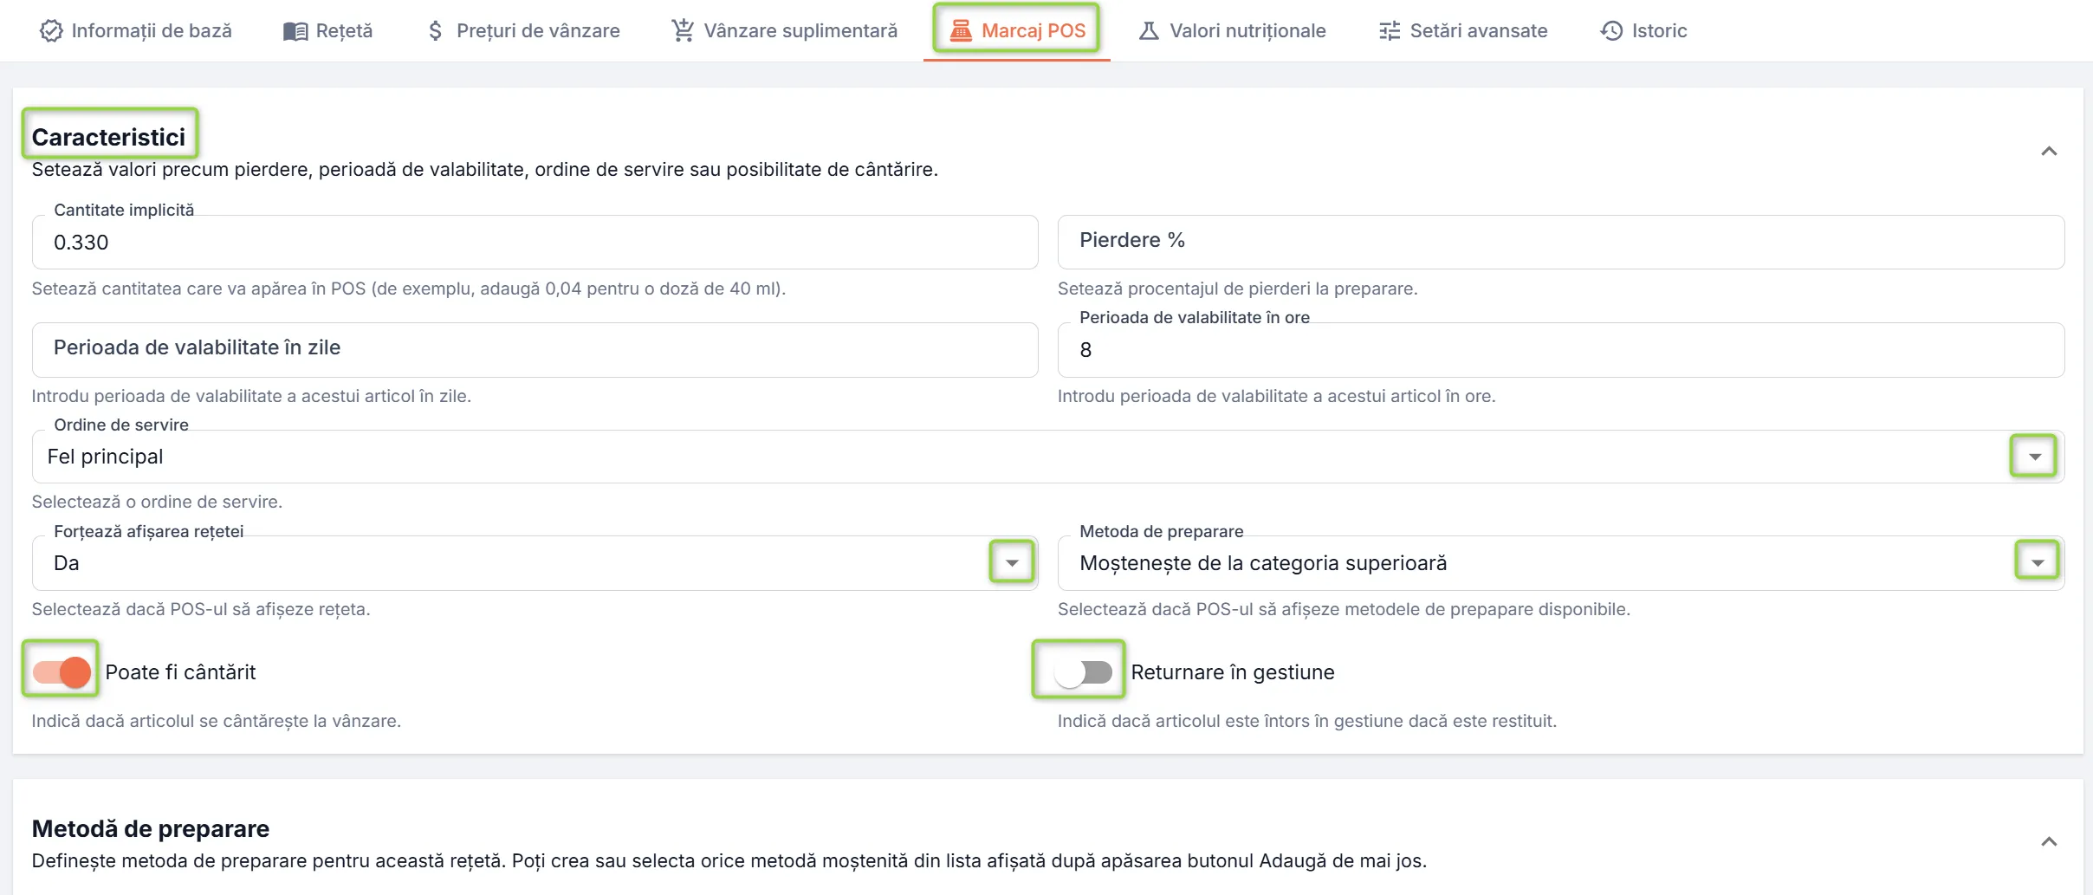The width and height of the screenshot is (2093, 895).
Task: Open the Forțează afișarea rețetei dropdown arrow
Action: click(1012, 563)
